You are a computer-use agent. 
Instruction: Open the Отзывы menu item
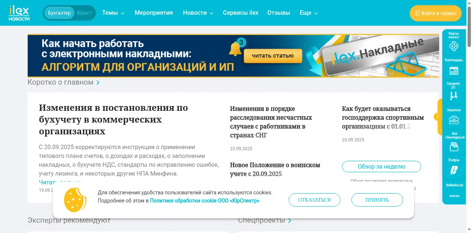click(279, 13)
